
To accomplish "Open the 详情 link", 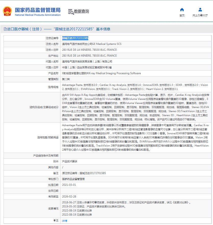I will 65,221.
